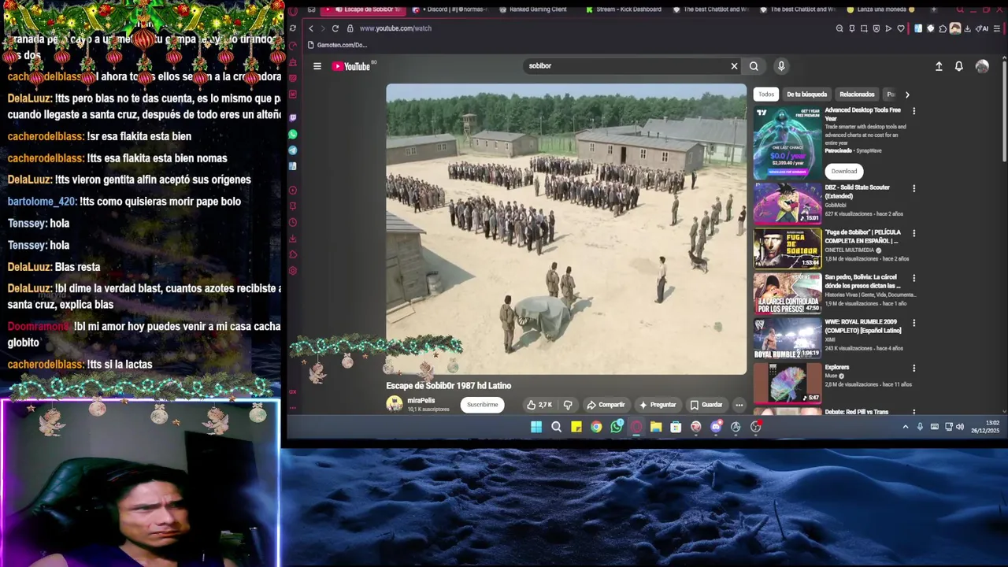Screen dimensions: 1008x567
Task: Open options for Explorers video
Action: [x=913, y=368]
